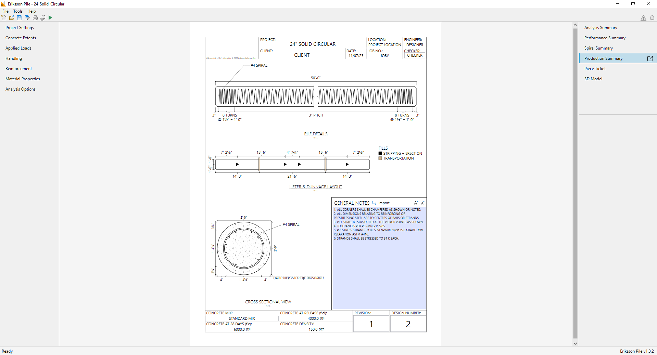Save the current project
The width and height of the screenshot is (657, 355).
point(20,18)
